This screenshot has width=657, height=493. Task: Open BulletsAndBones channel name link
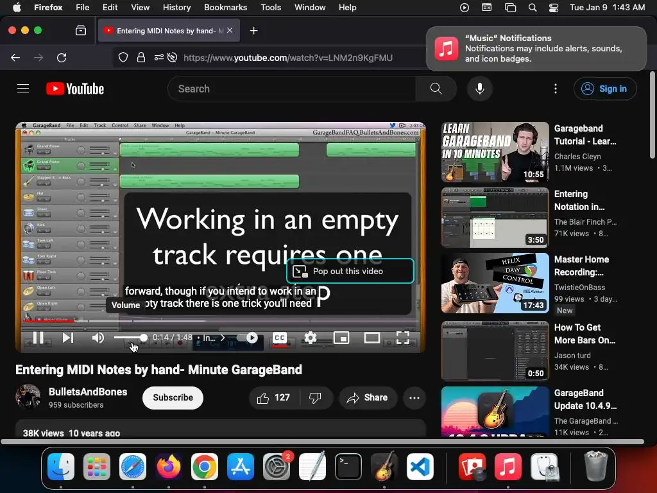click(88, 392)
